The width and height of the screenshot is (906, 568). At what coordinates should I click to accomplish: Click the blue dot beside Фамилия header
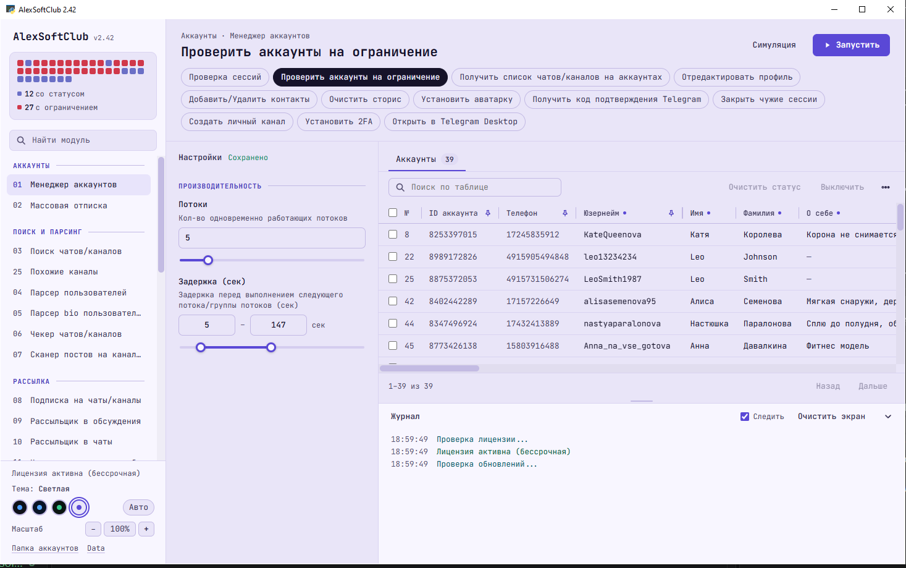coord(779,213)
